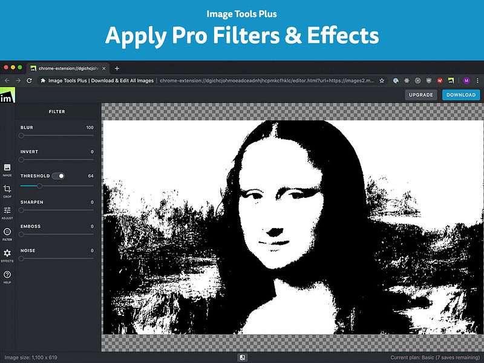Select the chrome-extension browser tab
484x363 pixels.
pyautogui.click(x=68, y=68)
